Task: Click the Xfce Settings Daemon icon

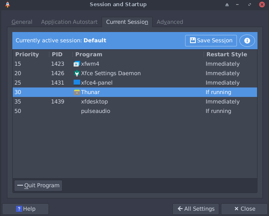Action: pyautogui.click(x=77, y=74)
